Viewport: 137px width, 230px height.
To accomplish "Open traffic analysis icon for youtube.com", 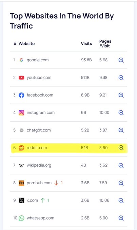I will tap(121, 78).
